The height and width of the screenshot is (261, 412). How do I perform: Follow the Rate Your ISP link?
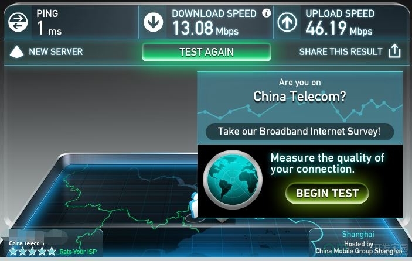point(78,252)
